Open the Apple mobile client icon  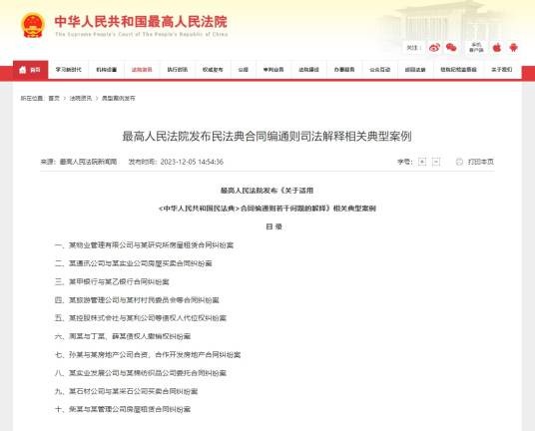point(497,48)
